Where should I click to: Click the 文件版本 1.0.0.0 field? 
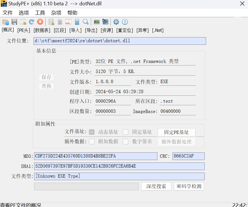tap(113, 82)
